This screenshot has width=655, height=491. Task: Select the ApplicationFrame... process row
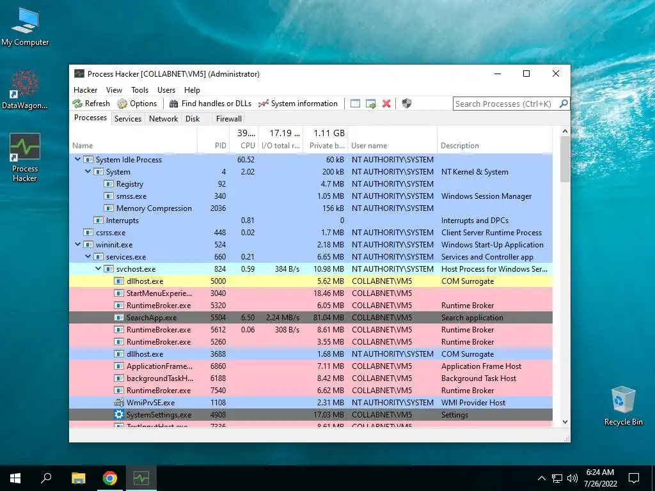pyautogui.click(x=311, y=366)
